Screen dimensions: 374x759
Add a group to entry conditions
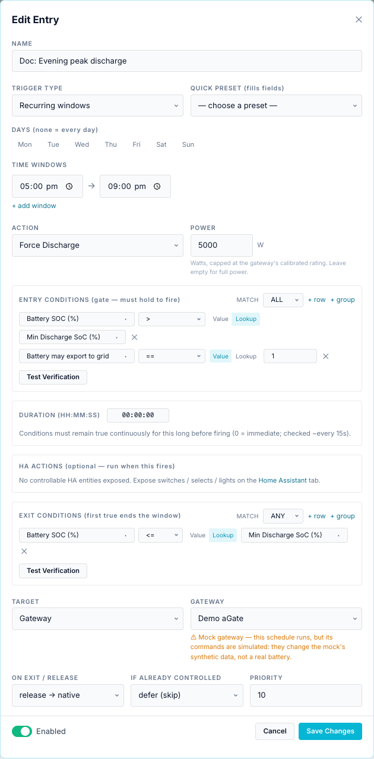[x=343, y=300]
